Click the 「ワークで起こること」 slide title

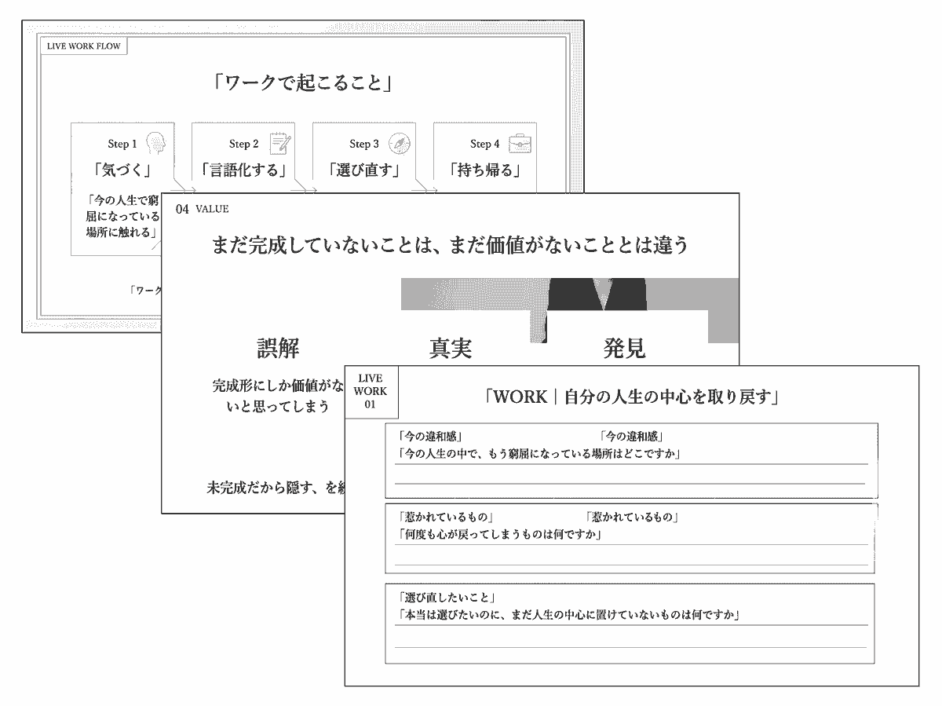[302, 82]
